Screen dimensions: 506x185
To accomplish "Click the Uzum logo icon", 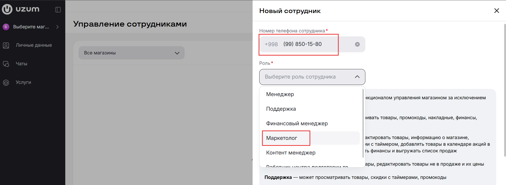I will [7, 9].
